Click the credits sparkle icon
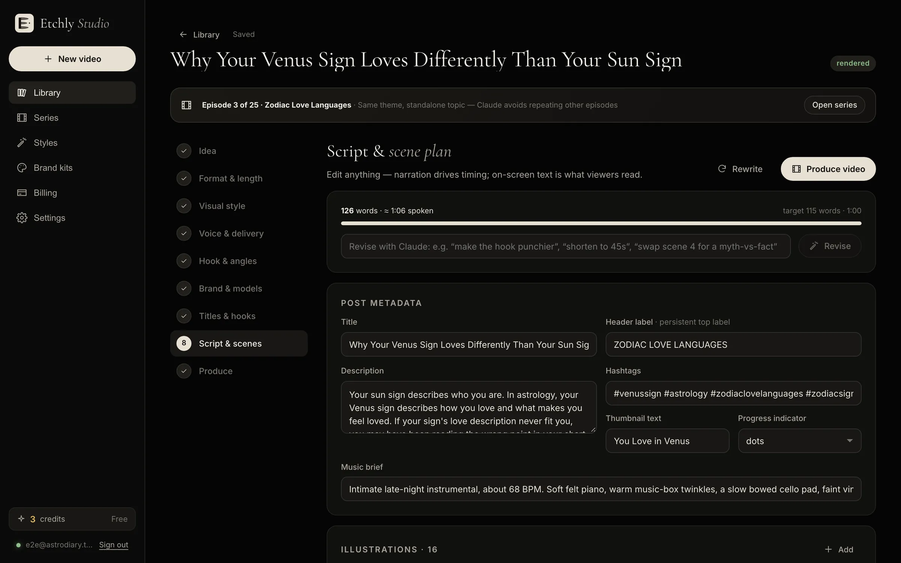Viewport: 901px width, 563px height. (x=21, y=519)
